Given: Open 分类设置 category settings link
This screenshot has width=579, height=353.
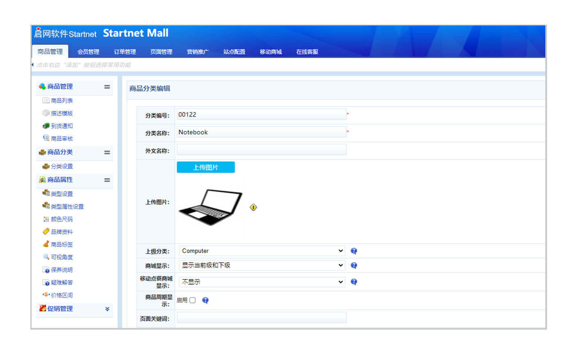Looking at the screenshot, I should point(62,166).
